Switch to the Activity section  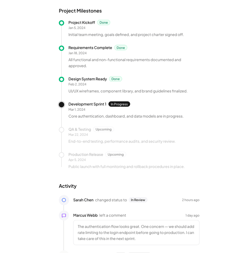(68, 186)
